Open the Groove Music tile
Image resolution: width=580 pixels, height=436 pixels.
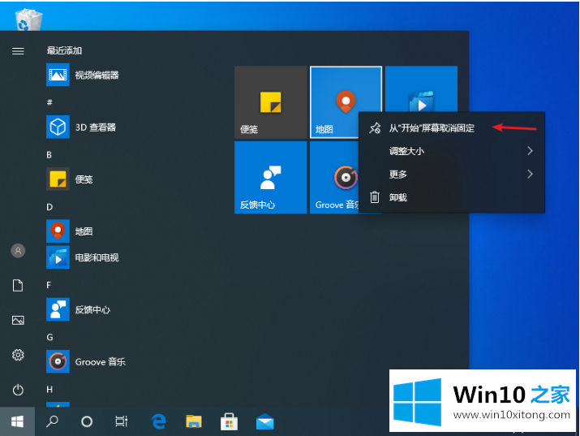click(334, 177)
